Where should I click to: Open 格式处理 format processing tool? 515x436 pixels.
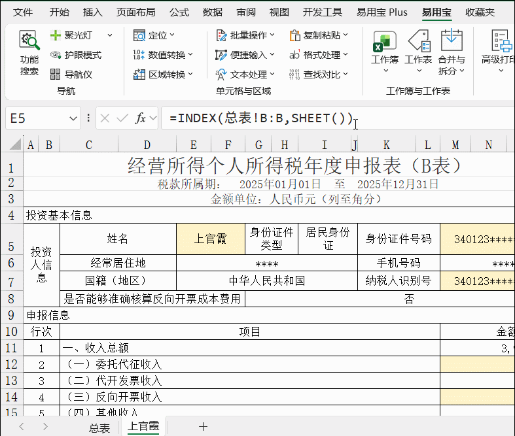pyautogui.click(x=318, y=55)
